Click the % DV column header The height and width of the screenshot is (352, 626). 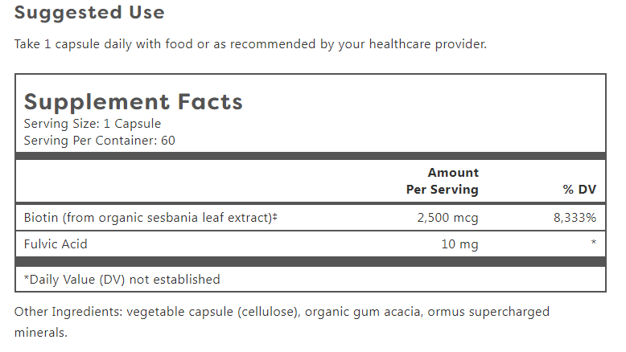click(x=579, y=190)
